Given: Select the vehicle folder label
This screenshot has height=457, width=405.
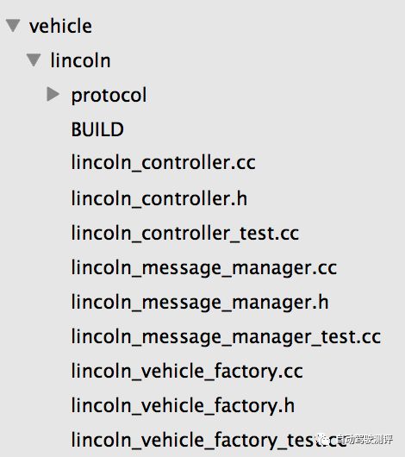Looking at the screenshot, I should 60,26.
